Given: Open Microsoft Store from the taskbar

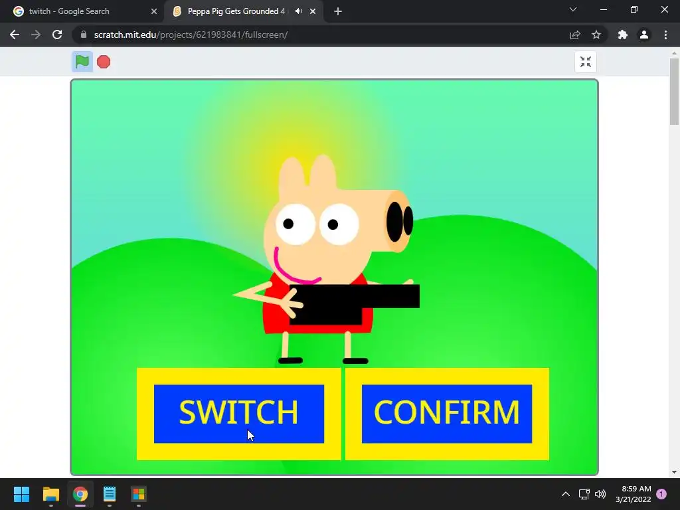Looking at the screenshot, I should click(139, 494).
